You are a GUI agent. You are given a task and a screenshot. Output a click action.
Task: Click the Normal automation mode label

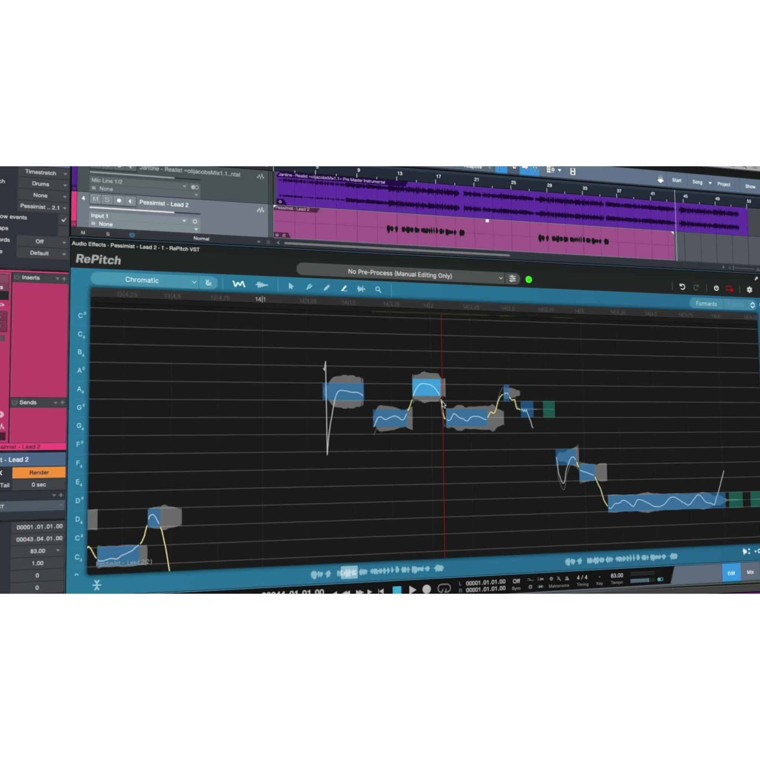pyautogui.click(x=201, y=238)
